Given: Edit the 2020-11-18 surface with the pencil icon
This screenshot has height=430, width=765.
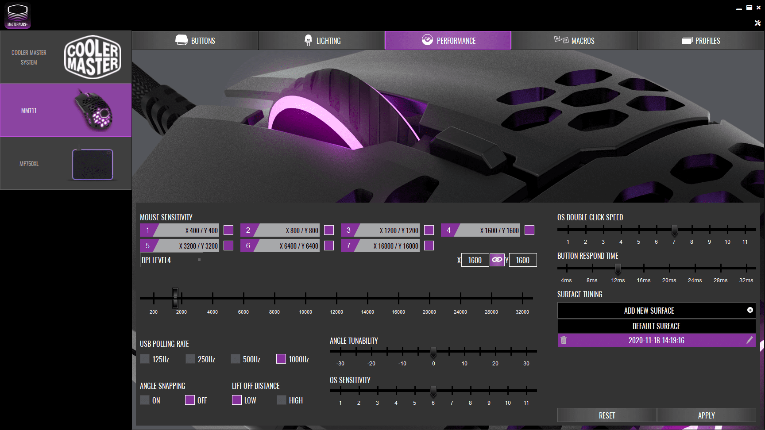Looking at the screenshot, I should 750,340.
